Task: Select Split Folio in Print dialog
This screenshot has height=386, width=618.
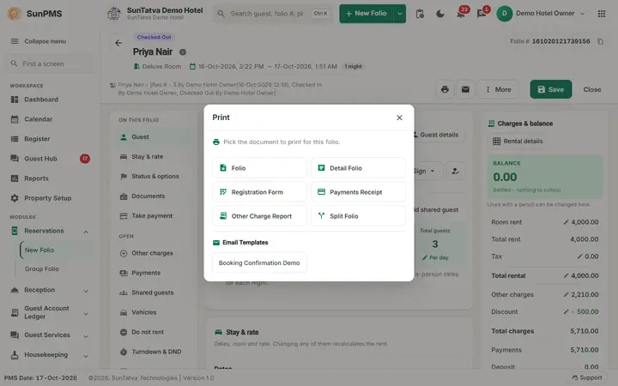Action: 358,216
